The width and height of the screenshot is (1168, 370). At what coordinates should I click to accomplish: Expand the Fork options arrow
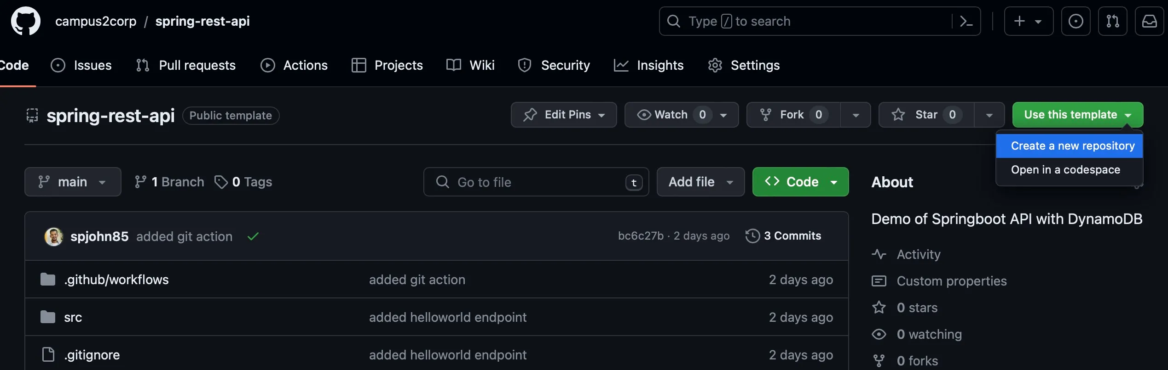tap(856, 115)
